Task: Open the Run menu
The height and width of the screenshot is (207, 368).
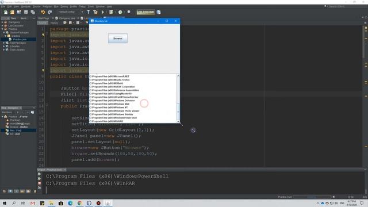Action: 56,6
